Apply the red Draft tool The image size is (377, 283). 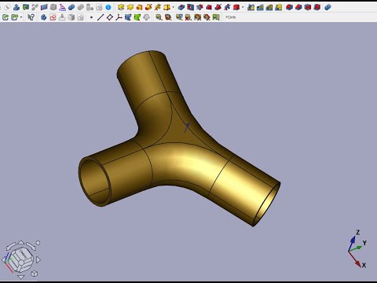pos(307,7)
